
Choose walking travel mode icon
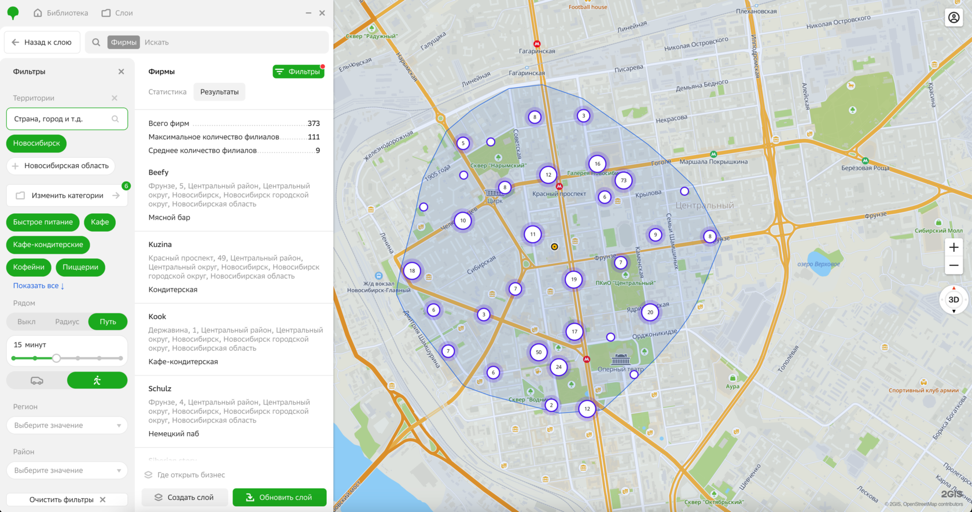97,380
